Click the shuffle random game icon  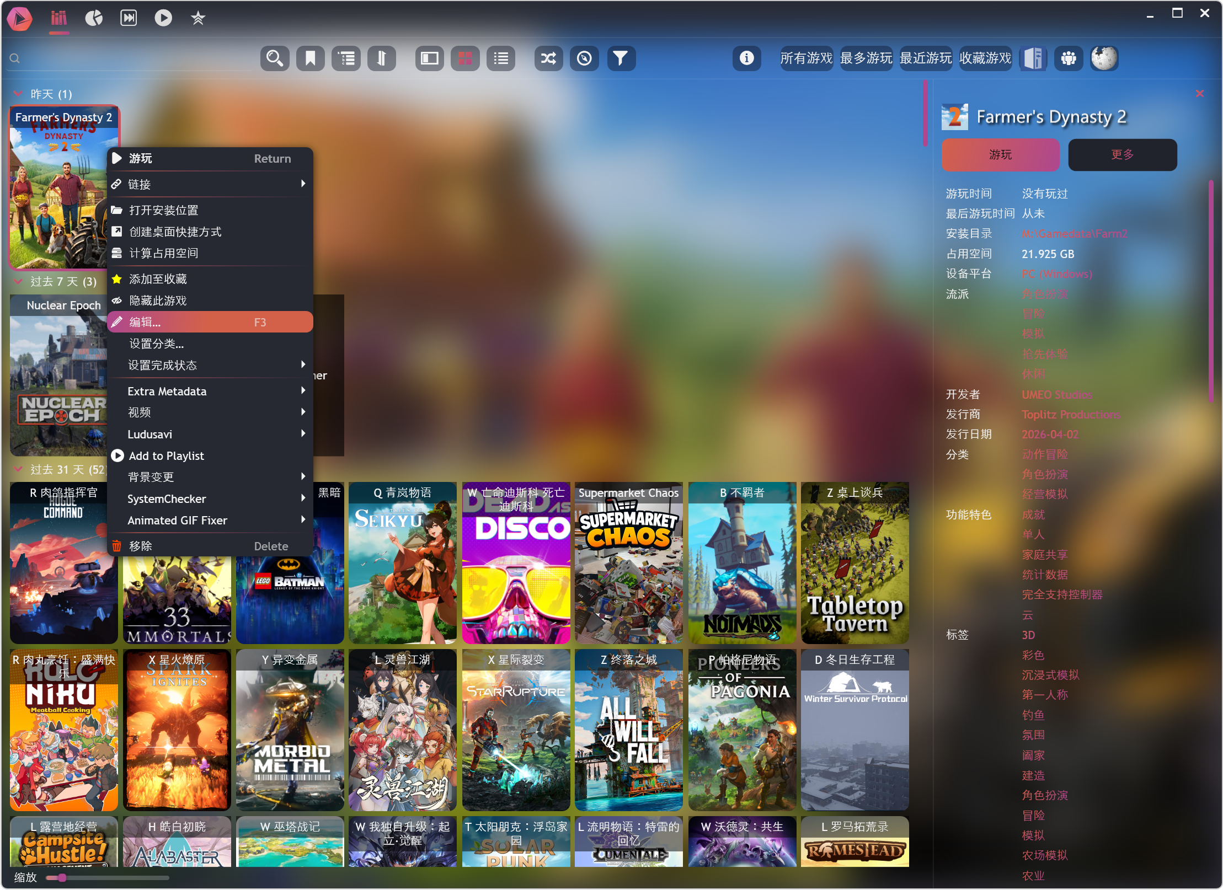pyautogui.click(x=548, y=58)
